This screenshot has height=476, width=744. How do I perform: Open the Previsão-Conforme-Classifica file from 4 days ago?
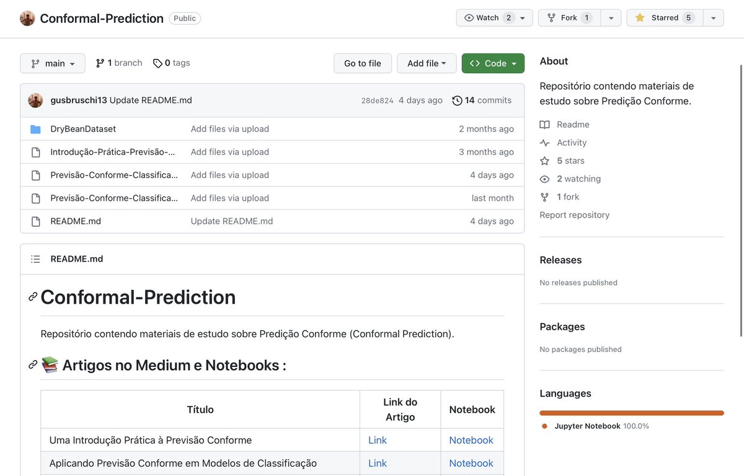(114, 175)
